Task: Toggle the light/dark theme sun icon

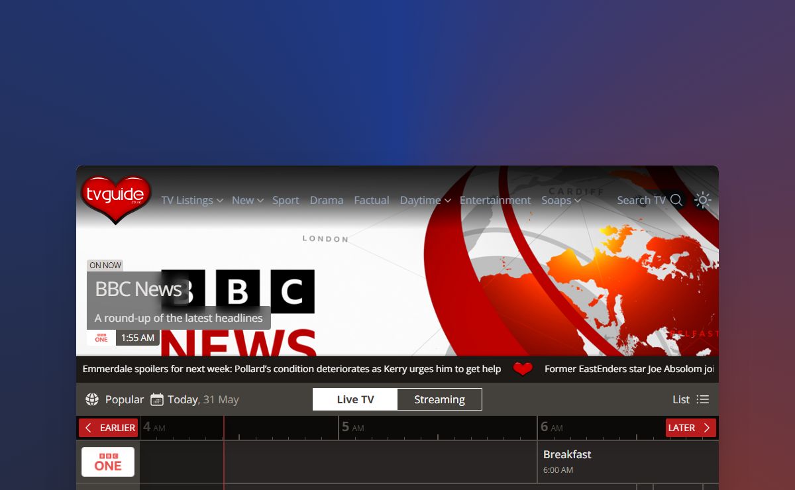Action: (703, 200)
